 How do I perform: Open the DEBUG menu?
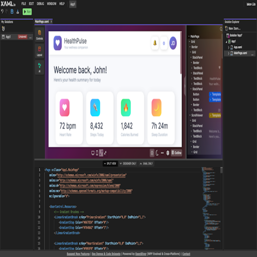pos(40,4)
